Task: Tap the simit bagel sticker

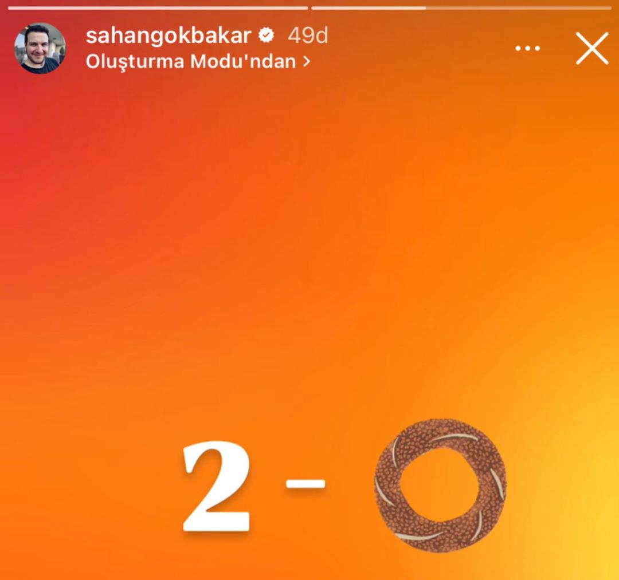Action: 440,486
